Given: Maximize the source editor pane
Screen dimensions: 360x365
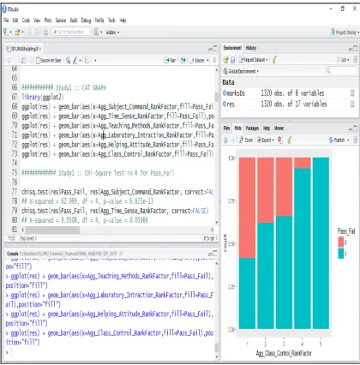Looking at the screenshot, I should [x=215, y=49].
